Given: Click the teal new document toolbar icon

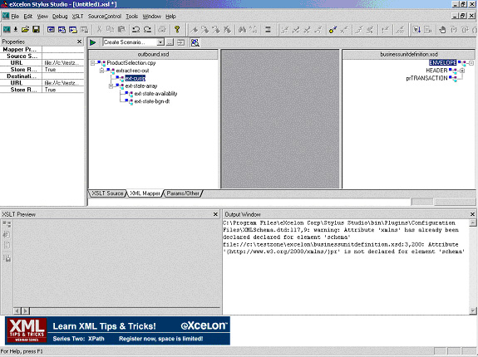Looking at the screenshot, I should [x=7, y=30].
